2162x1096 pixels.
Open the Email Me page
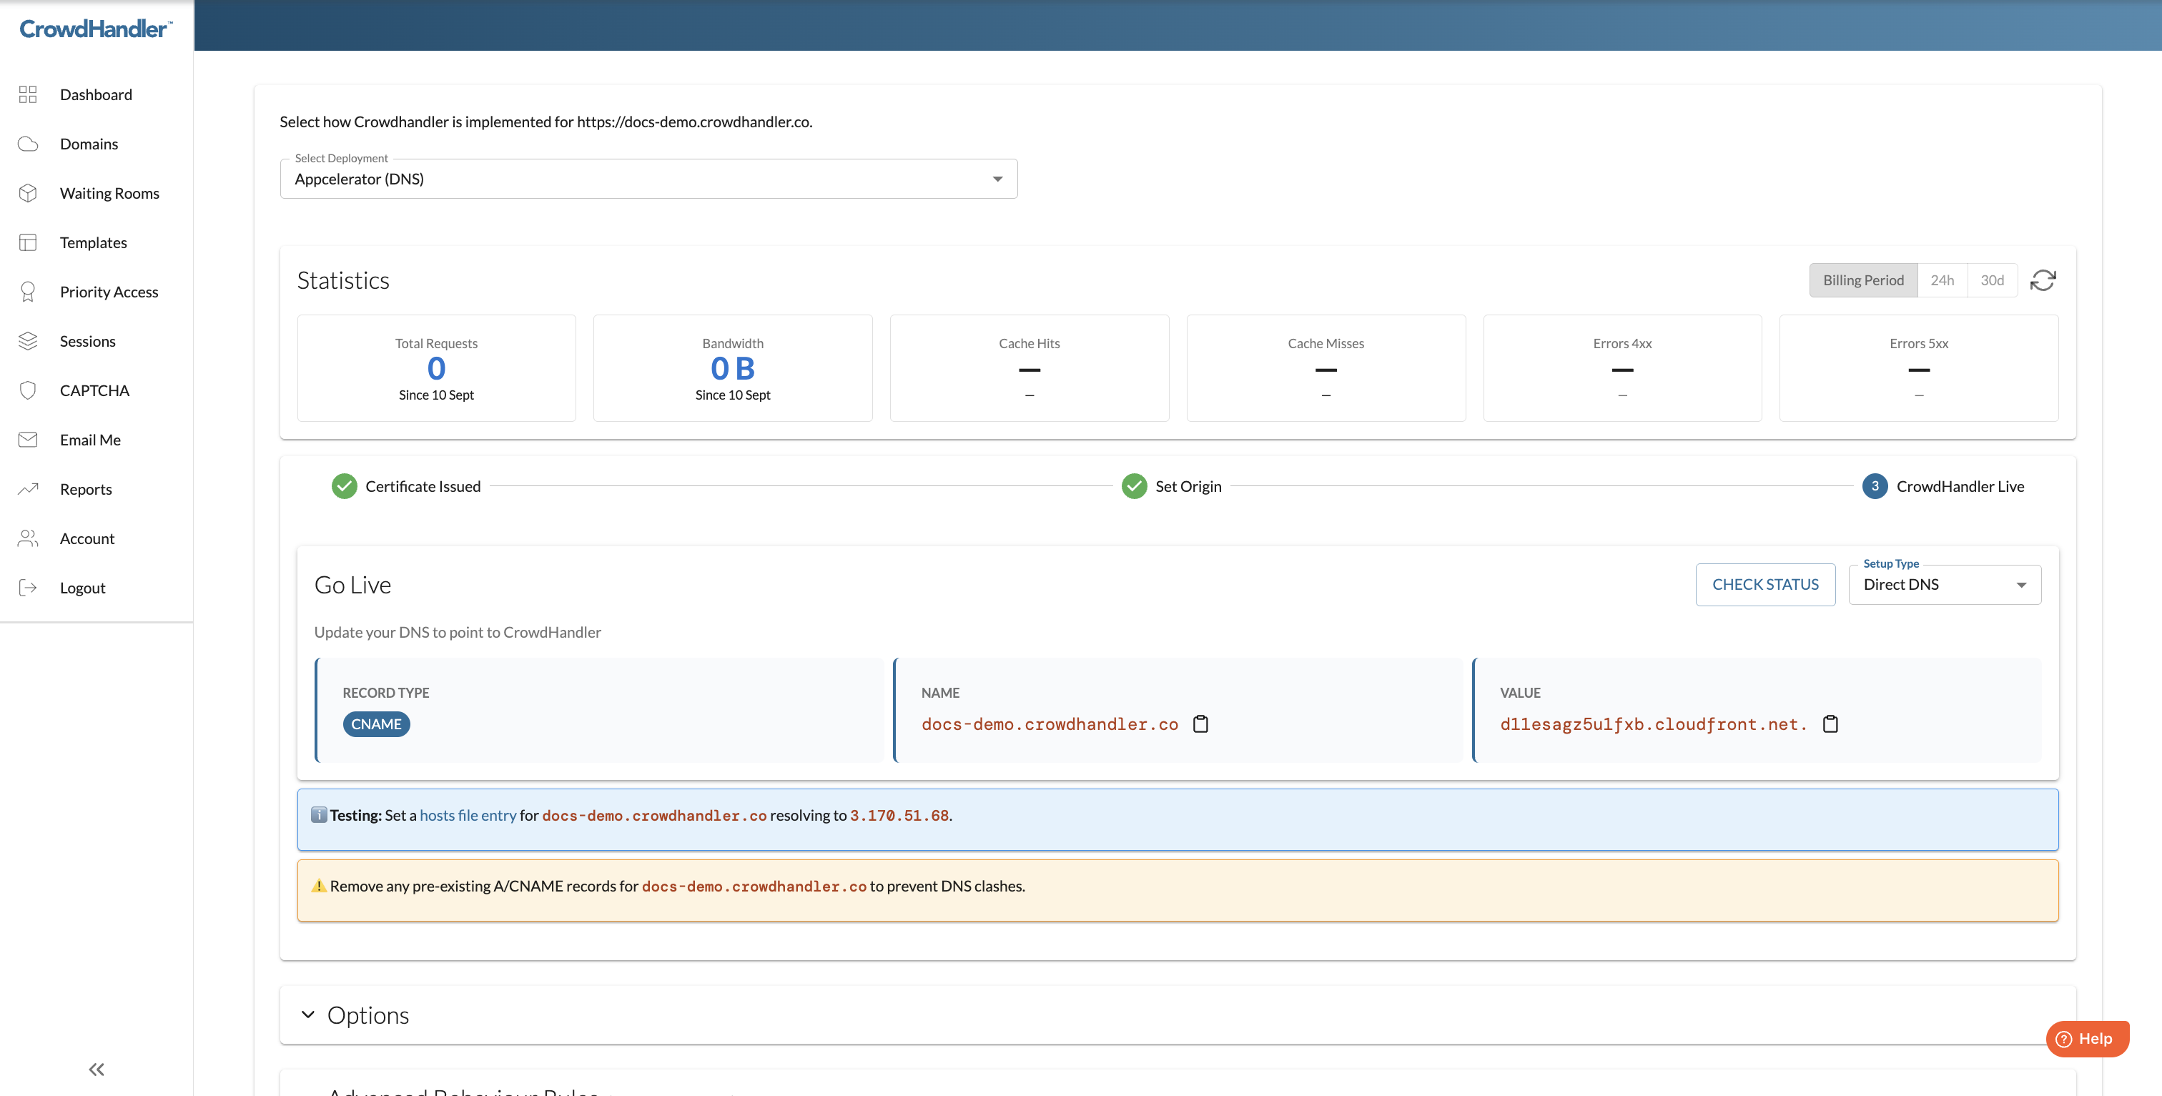pos(96,440)
